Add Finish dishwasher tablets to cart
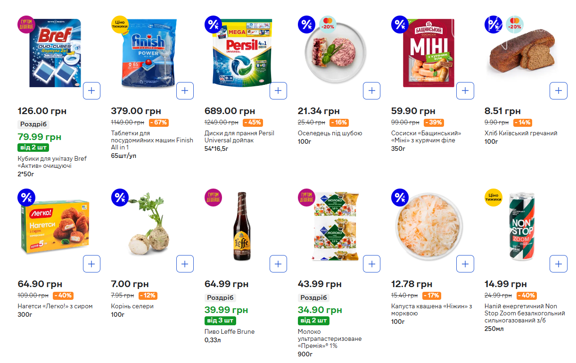The image size is (576, 363). click(185, 91)
